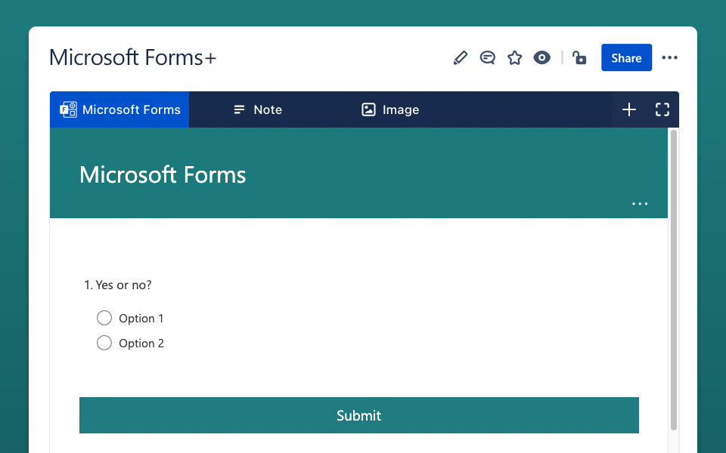726x453 pixels.
Task: Click the Microsoft Forms logo icon
Action: [x=68, y=109]
